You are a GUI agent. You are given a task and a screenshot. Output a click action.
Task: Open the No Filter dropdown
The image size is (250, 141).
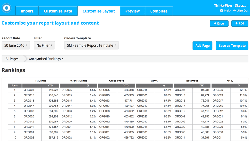pyautogui.click(x=44, y=45)
